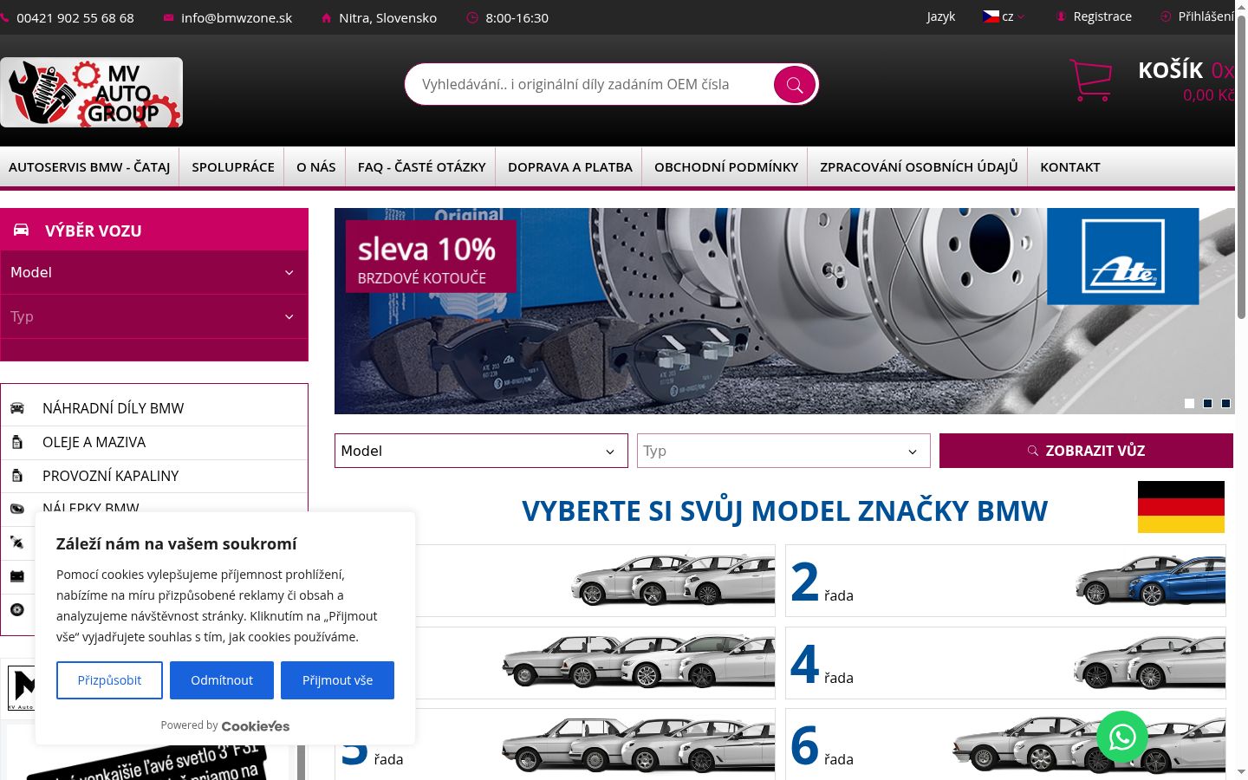This screenshot has height=780, width=1248.
Task: Click icon beside NÁLEPKY BMW
Action: point(17,509)
